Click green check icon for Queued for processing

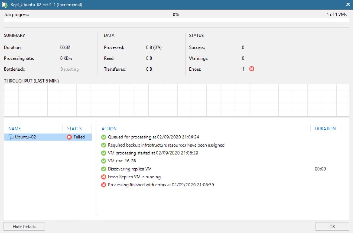coord(104,137)
